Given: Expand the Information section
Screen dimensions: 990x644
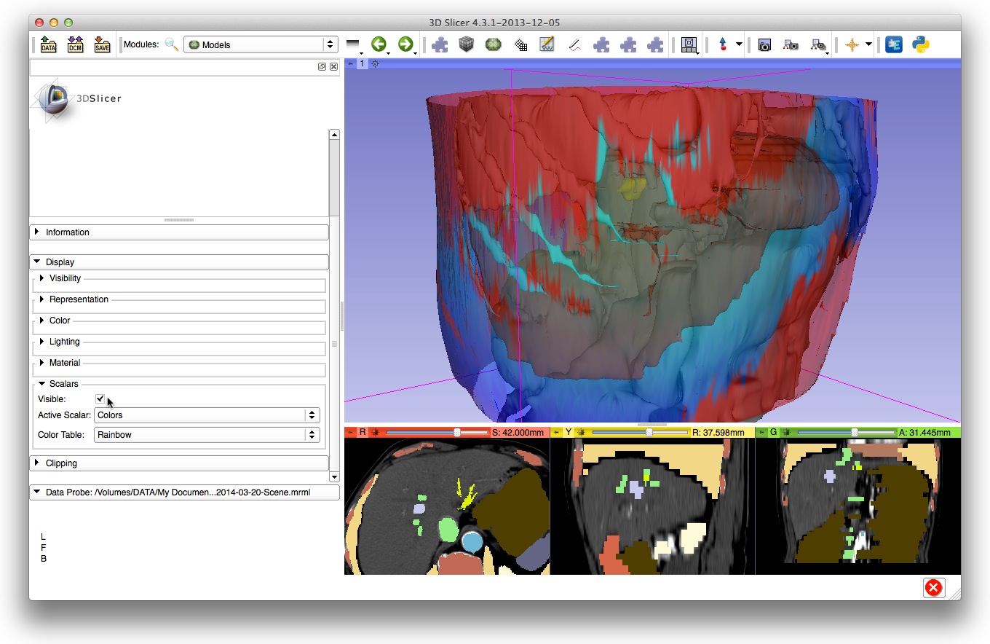Looking at the screenshot, I should 67,232.
